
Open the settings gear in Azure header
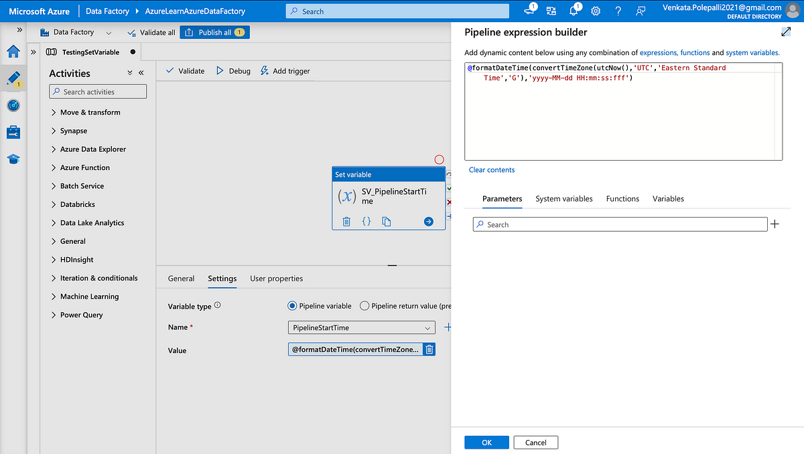click(x=596, y=11)
